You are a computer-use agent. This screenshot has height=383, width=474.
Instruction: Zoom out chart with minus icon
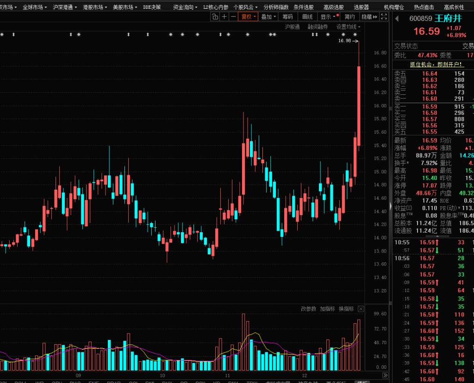coord(234,17)
